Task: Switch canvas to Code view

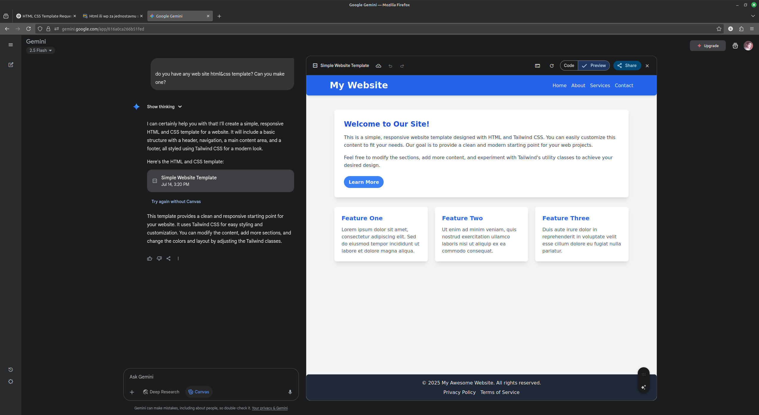Action: (569, 66)
